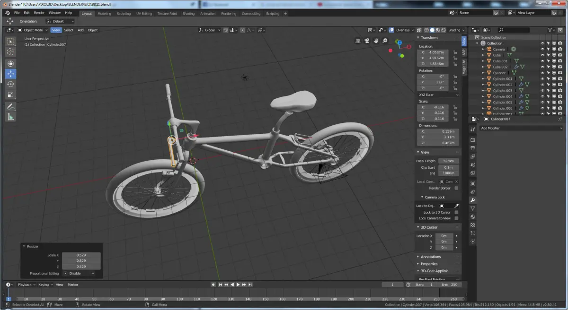Open the Magic UV sidebar tab

point(464,67)
